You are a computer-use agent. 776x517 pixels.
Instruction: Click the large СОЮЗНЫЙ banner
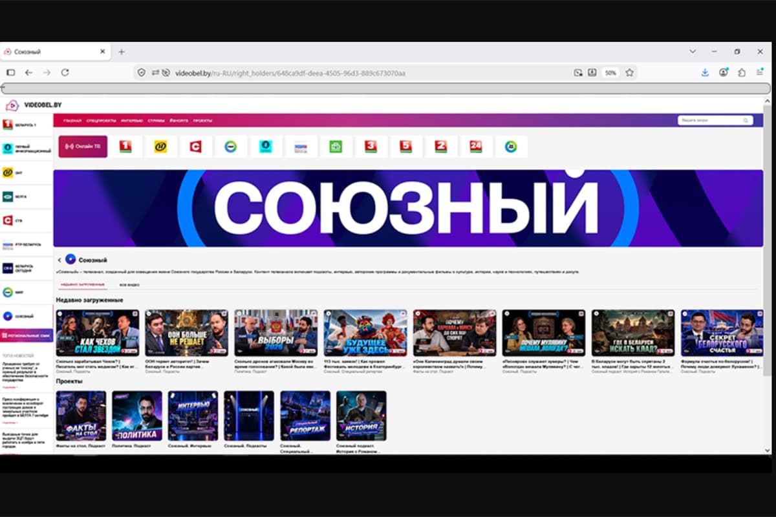coord(409,208)
